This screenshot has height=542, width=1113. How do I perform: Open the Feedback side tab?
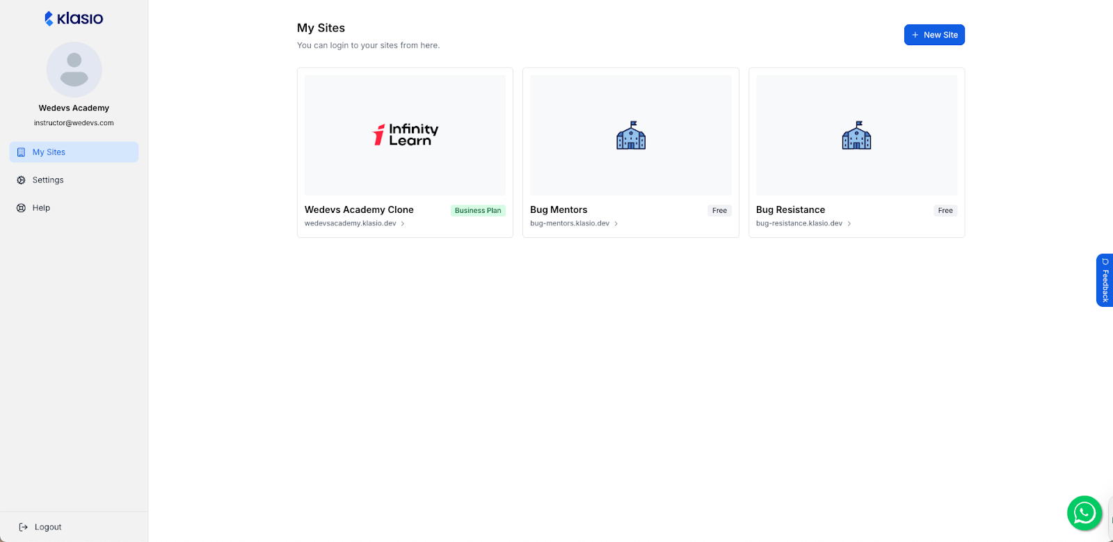coord(1105,280)
